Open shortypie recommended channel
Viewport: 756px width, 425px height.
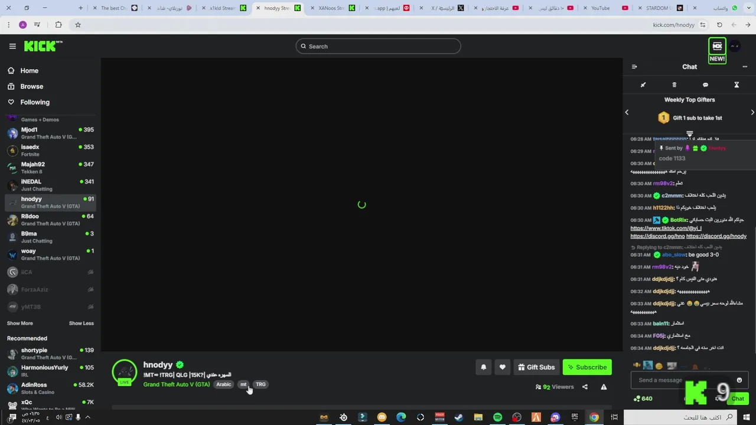pyautogui.click(x=50, y=354)
